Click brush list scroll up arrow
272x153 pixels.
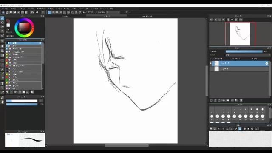[x=43, y=42]
